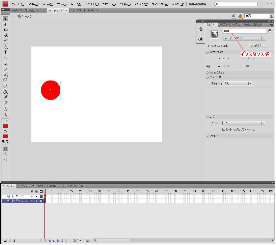Select the Eraser tool
This screenshot has height=245, width=276.
tap(5, 103)
